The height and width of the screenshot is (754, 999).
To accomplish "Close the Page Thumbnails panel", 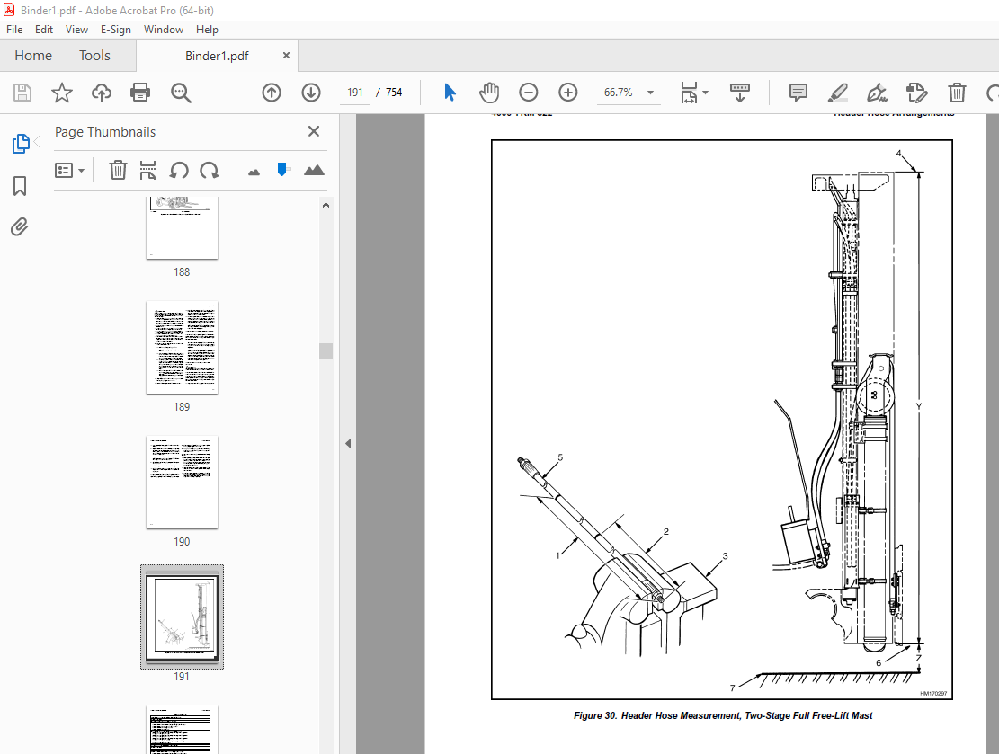I will pyautogui.click(x=314, y=131).
